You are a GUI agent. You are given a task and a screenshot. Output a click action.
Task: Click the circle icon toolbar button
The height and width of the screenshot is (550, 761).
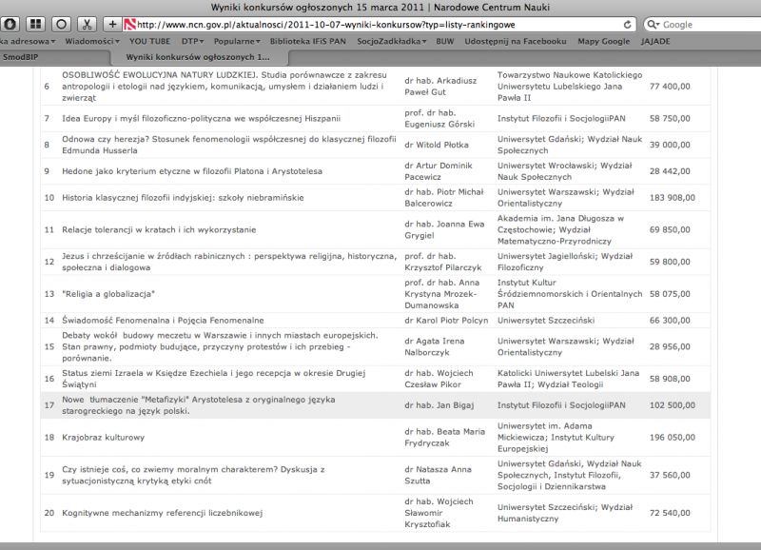[x=61, y=24]
